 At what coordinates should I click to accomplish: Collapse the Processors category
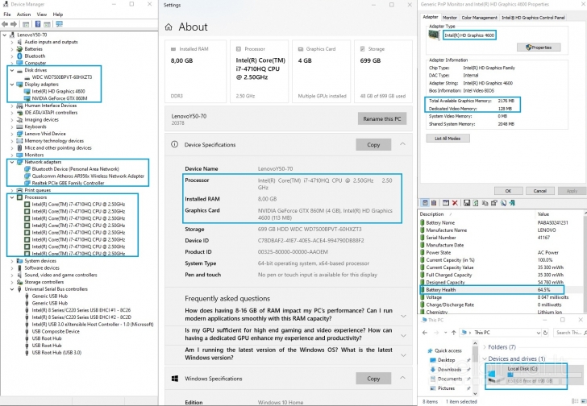coord(11,197)
